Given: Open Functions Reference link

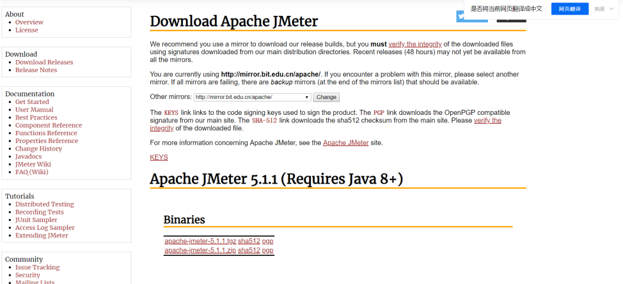Looking at the screenshot, I should pyautogui.click(x=46, y=133).
